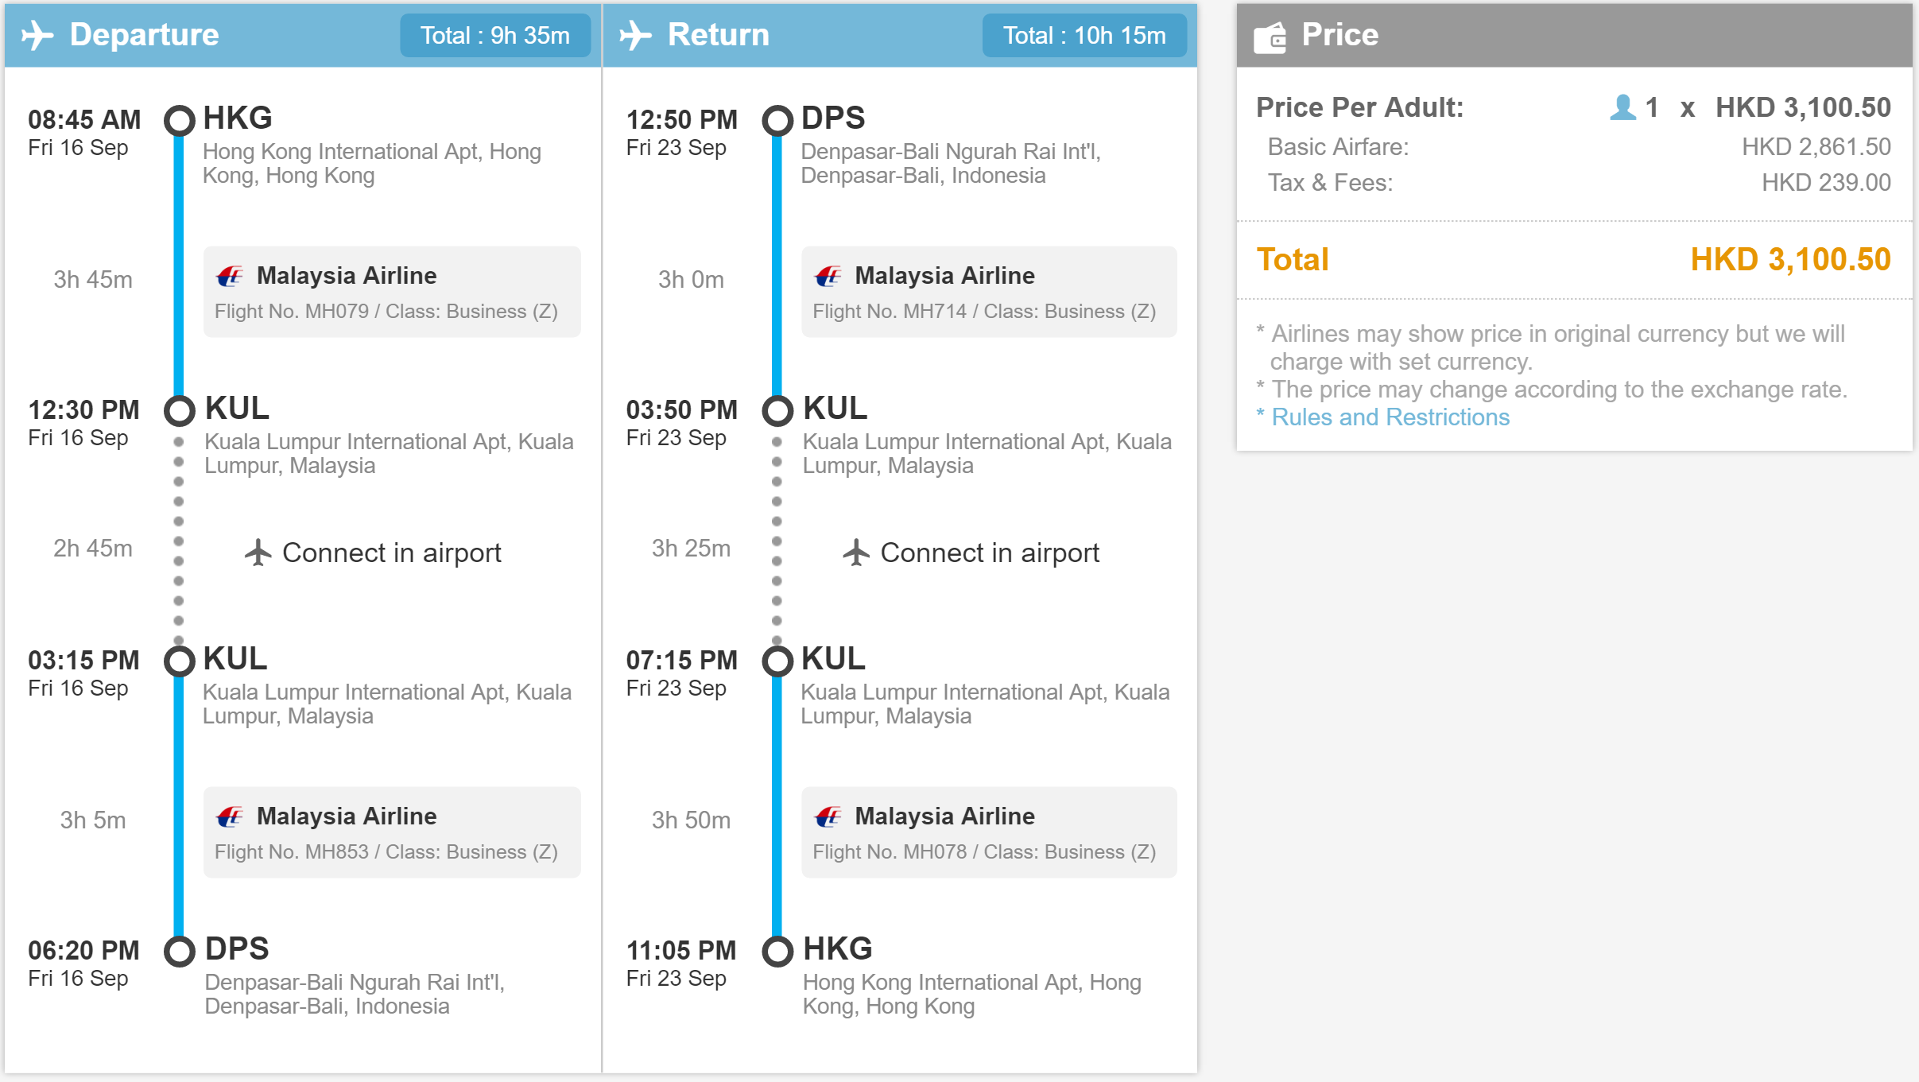Click Malaysia Airline logo for flight MH714
The height and width of the screenshot is (1082, 1919).
[828, 276]
